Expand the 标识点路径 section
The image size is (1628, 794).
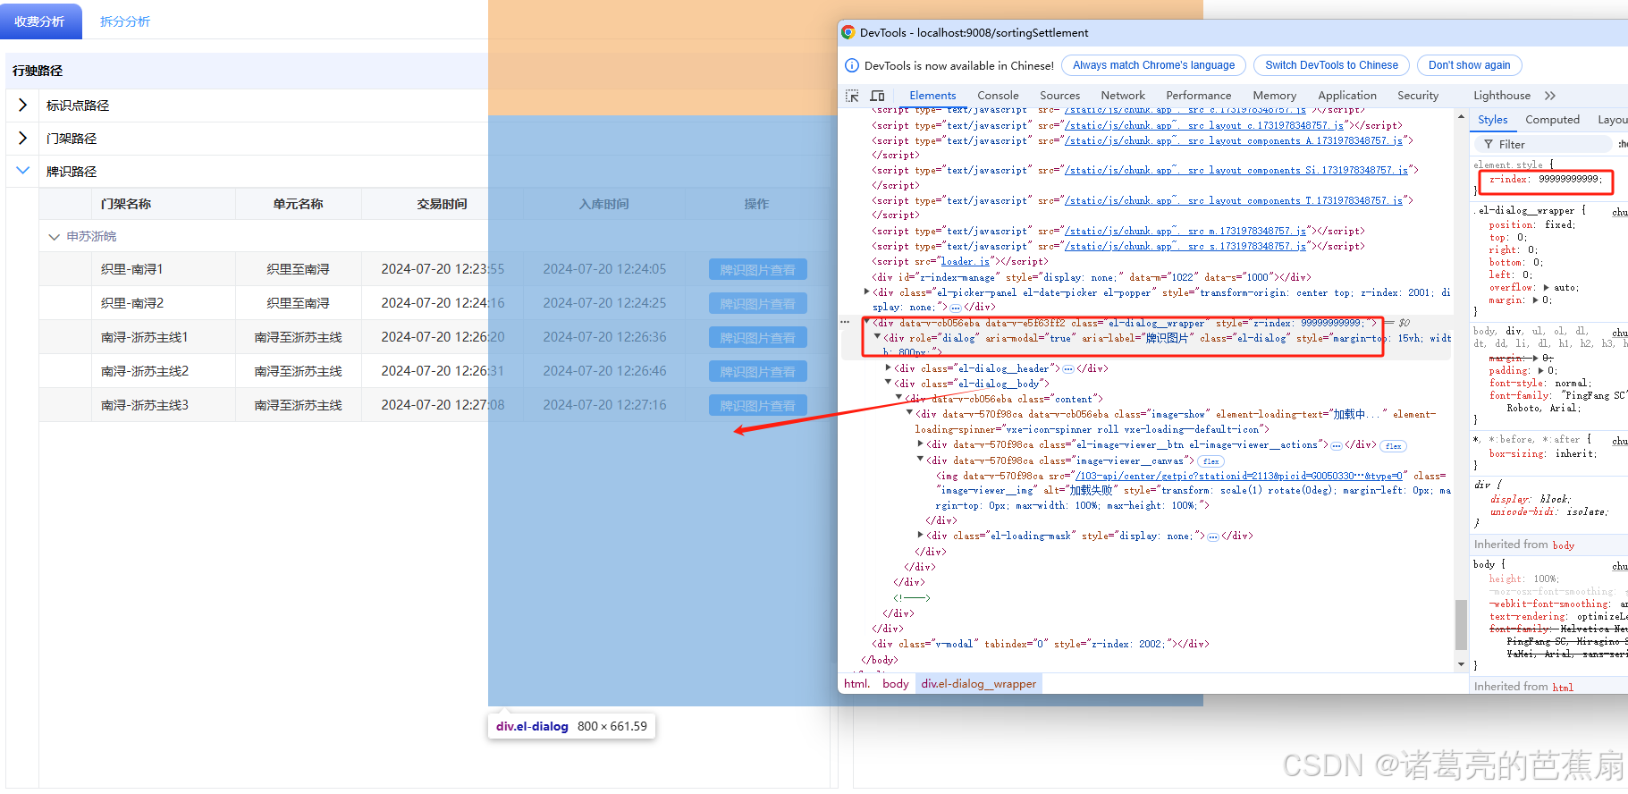tap(23, 106)
